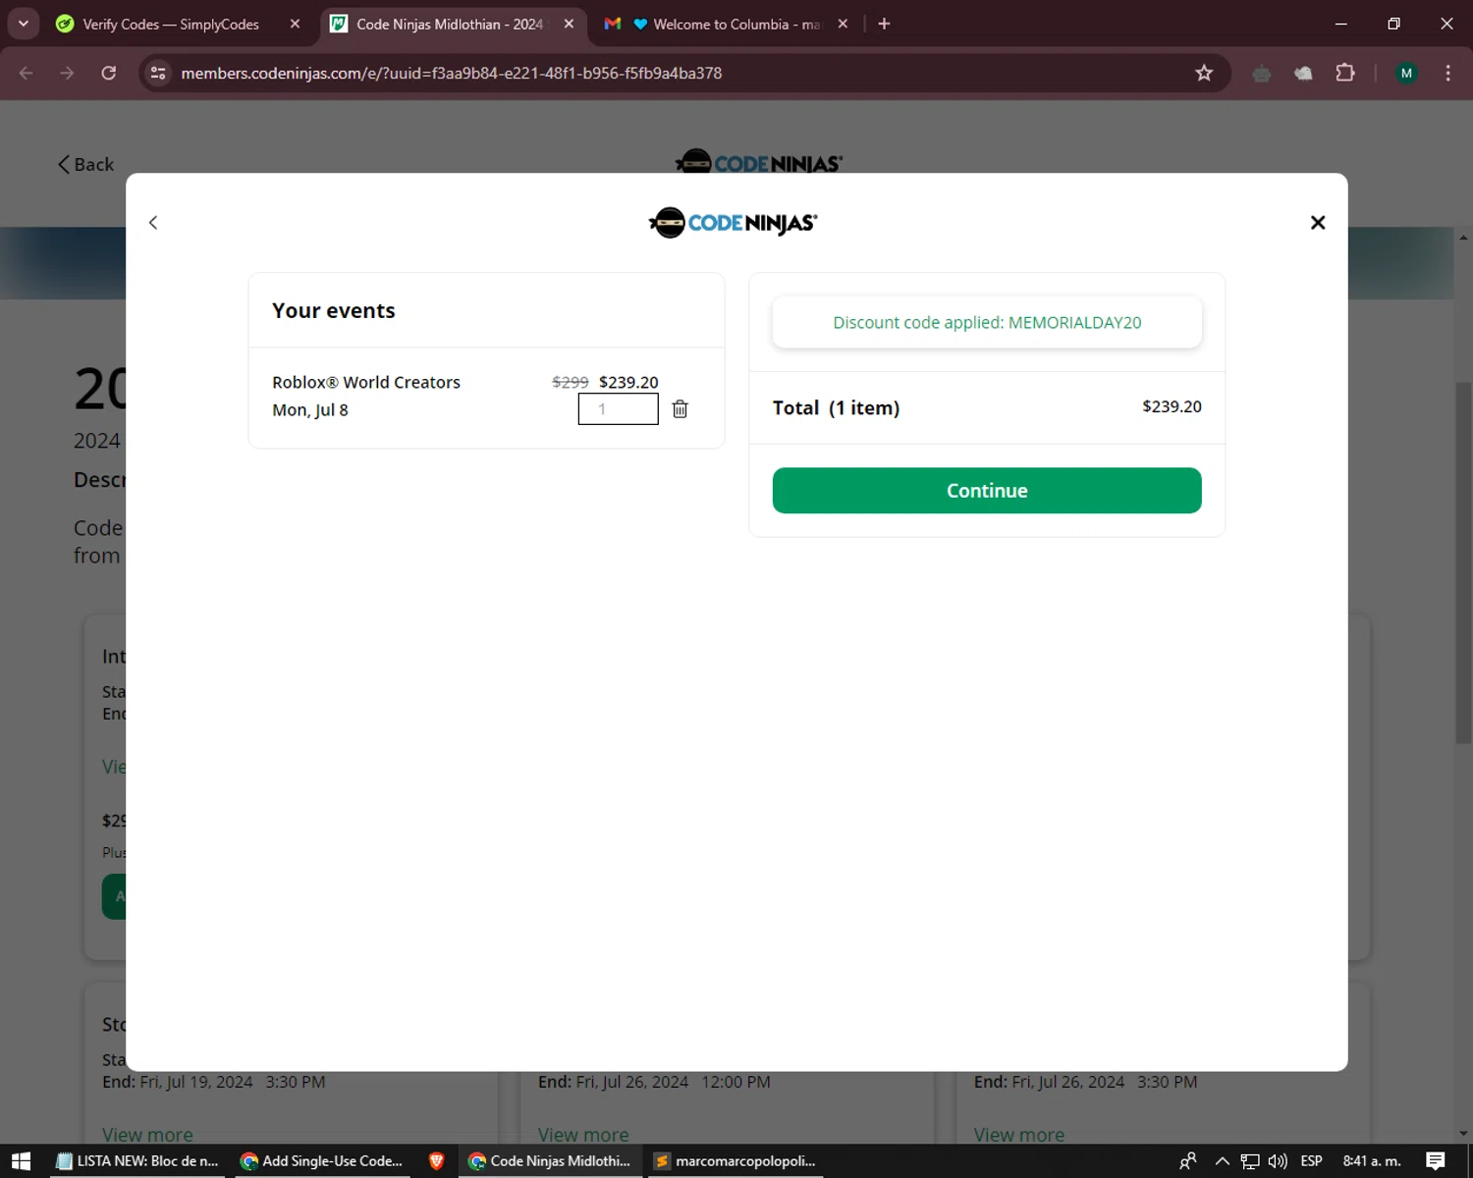1473x1178 pixels.
Task: Show hidden system tray icons
Action: 1223,1161
